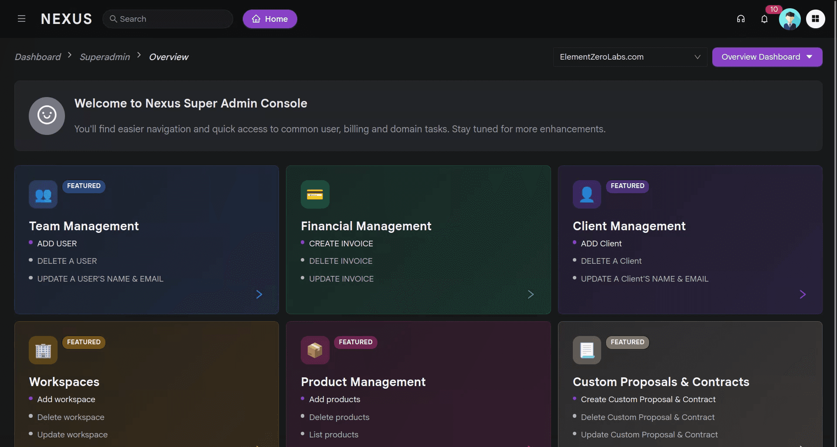Viewport: 837px width, 447px height.
Task: Click the NEXUS logo
Action: pos(66,19)
